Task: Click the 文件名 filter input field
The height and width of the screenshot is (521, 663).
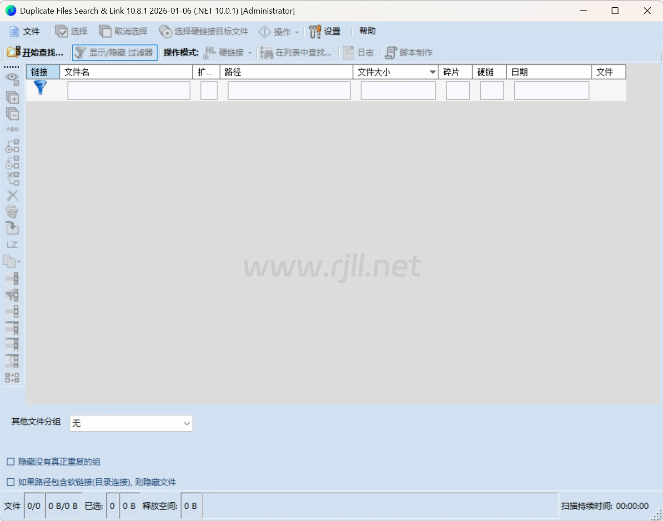Action: [129, 90]
